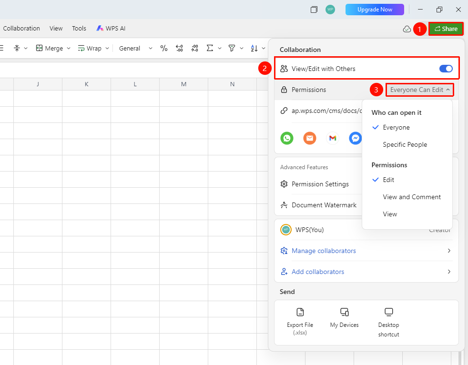This screenshot has width=468, height=365.
Task: Collapse the Everyone Can Edit dropdown
Action: (420, 90)
